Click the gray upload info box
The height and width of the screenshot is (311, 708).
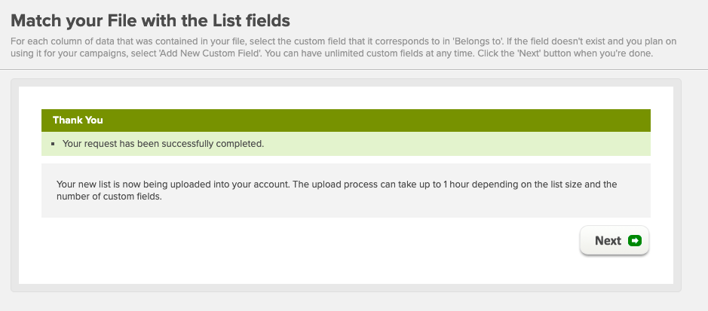click(x=346, y=191)
